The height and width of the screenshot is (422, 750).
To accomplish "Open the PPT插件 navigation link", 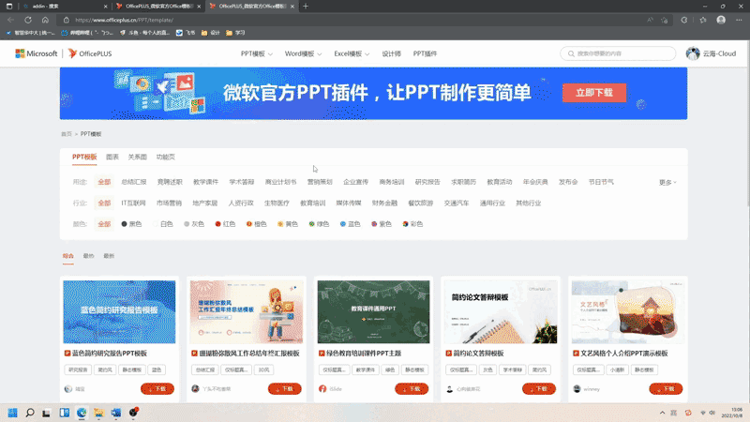I will [426, 53].
